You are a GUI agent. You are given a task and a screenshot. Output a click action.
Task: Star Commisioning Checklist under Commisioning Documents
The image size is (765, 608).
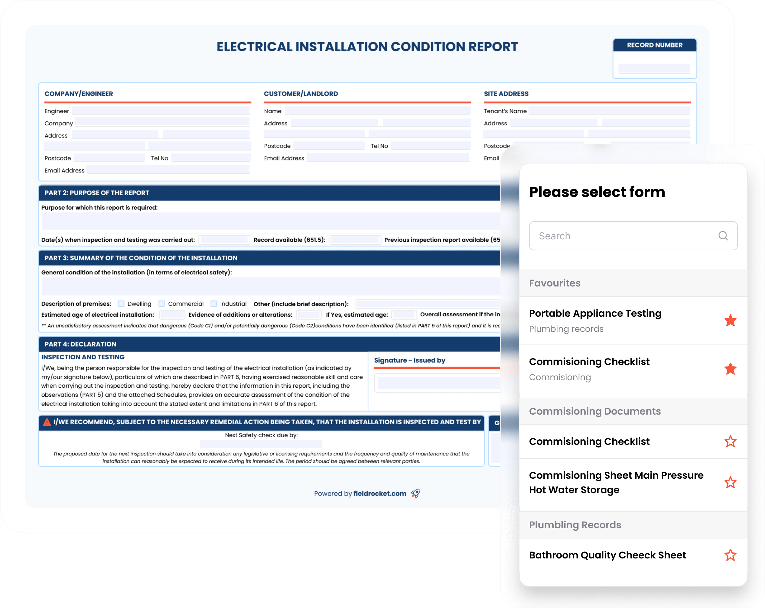coord(730,441)
